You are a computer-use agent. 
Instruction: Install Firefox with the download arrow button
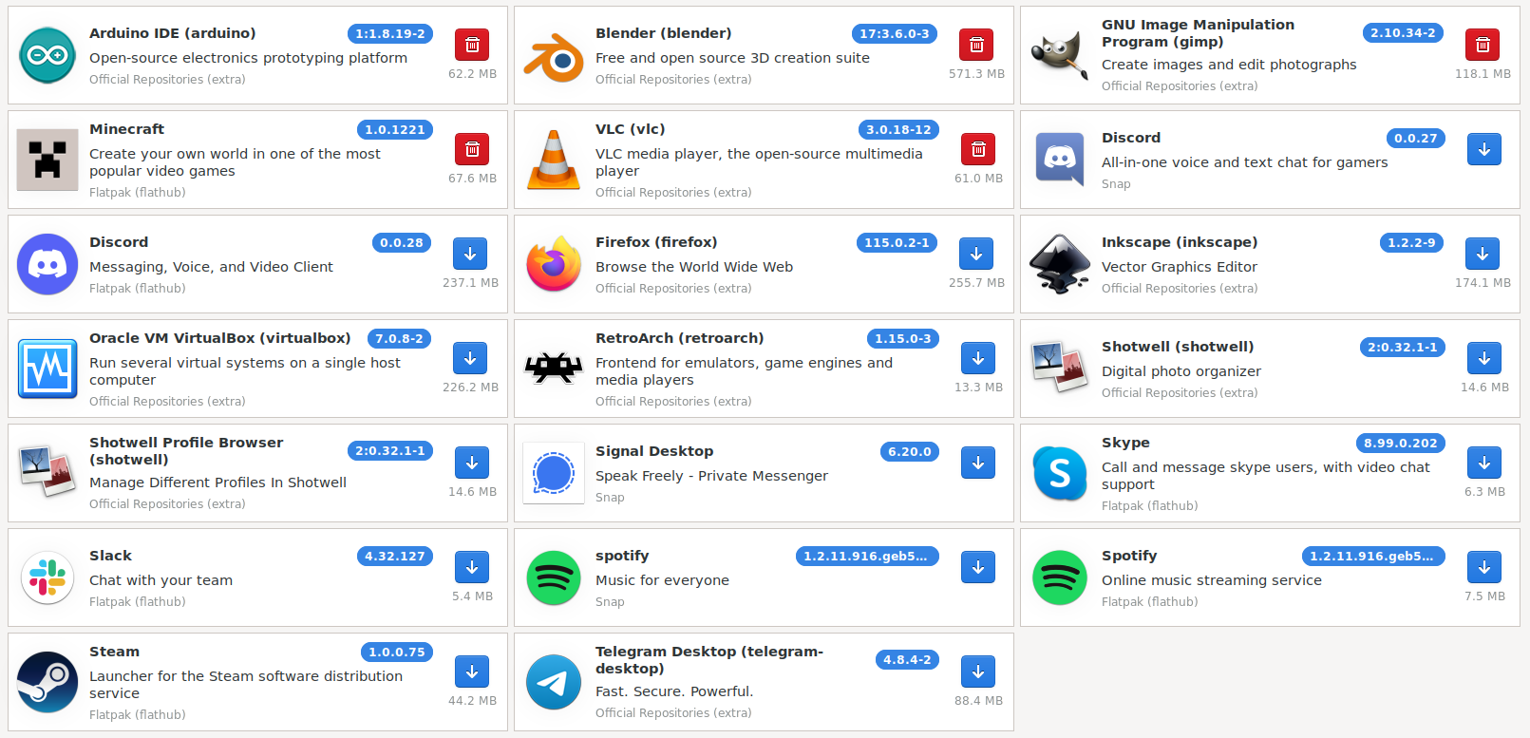pyautogui.click(x=976, y=254)
